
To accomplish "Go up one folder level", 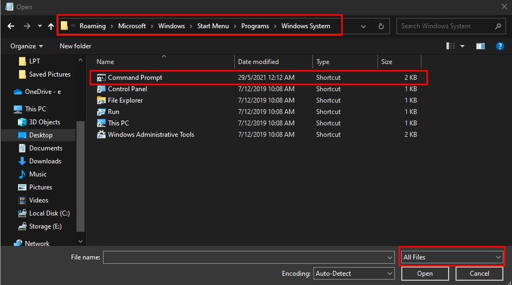I will pos(51,26).
